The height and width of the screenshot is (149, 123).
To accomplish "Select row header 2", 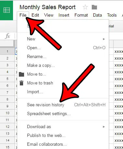I will (x=7, y=58).
